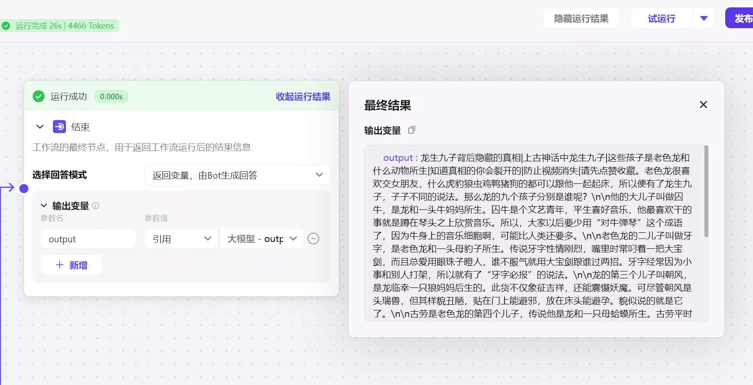Open the 大模型 - output reference dropdown

[262, 239]
